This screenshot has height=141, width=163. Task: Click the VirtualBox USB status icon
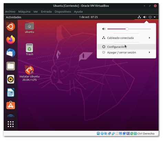(x=113, y=133)
